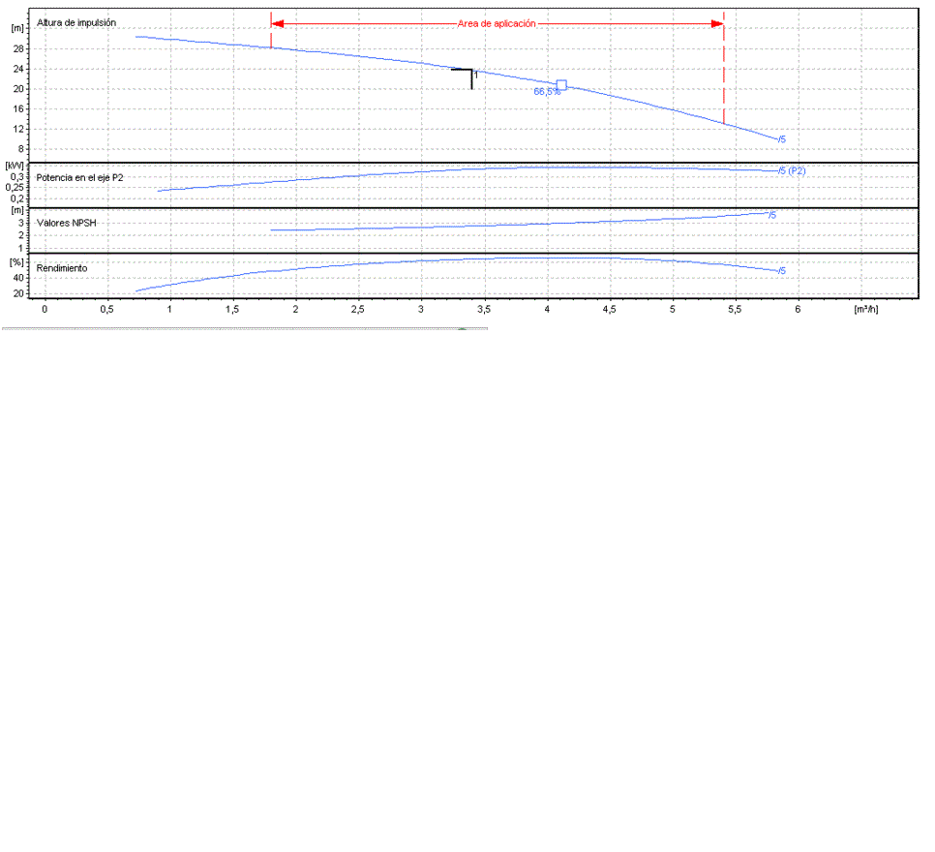Select the '/5' label ending the head curve

[x=782, y=139]
